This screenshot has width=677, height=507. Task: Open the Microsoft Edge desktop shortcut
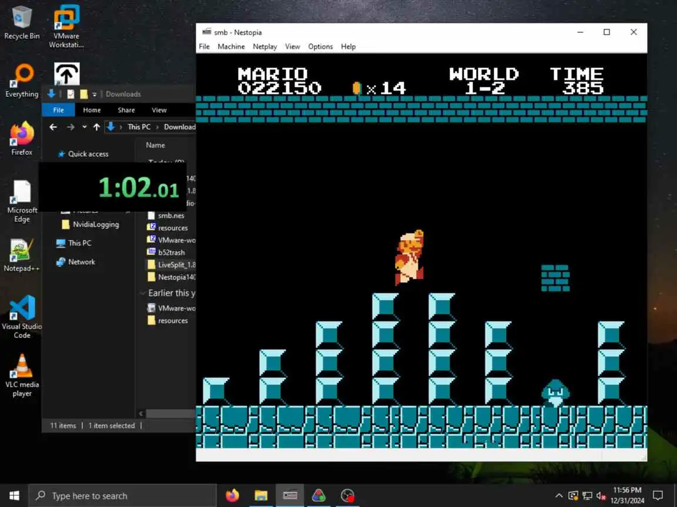[x=22, y=201]
